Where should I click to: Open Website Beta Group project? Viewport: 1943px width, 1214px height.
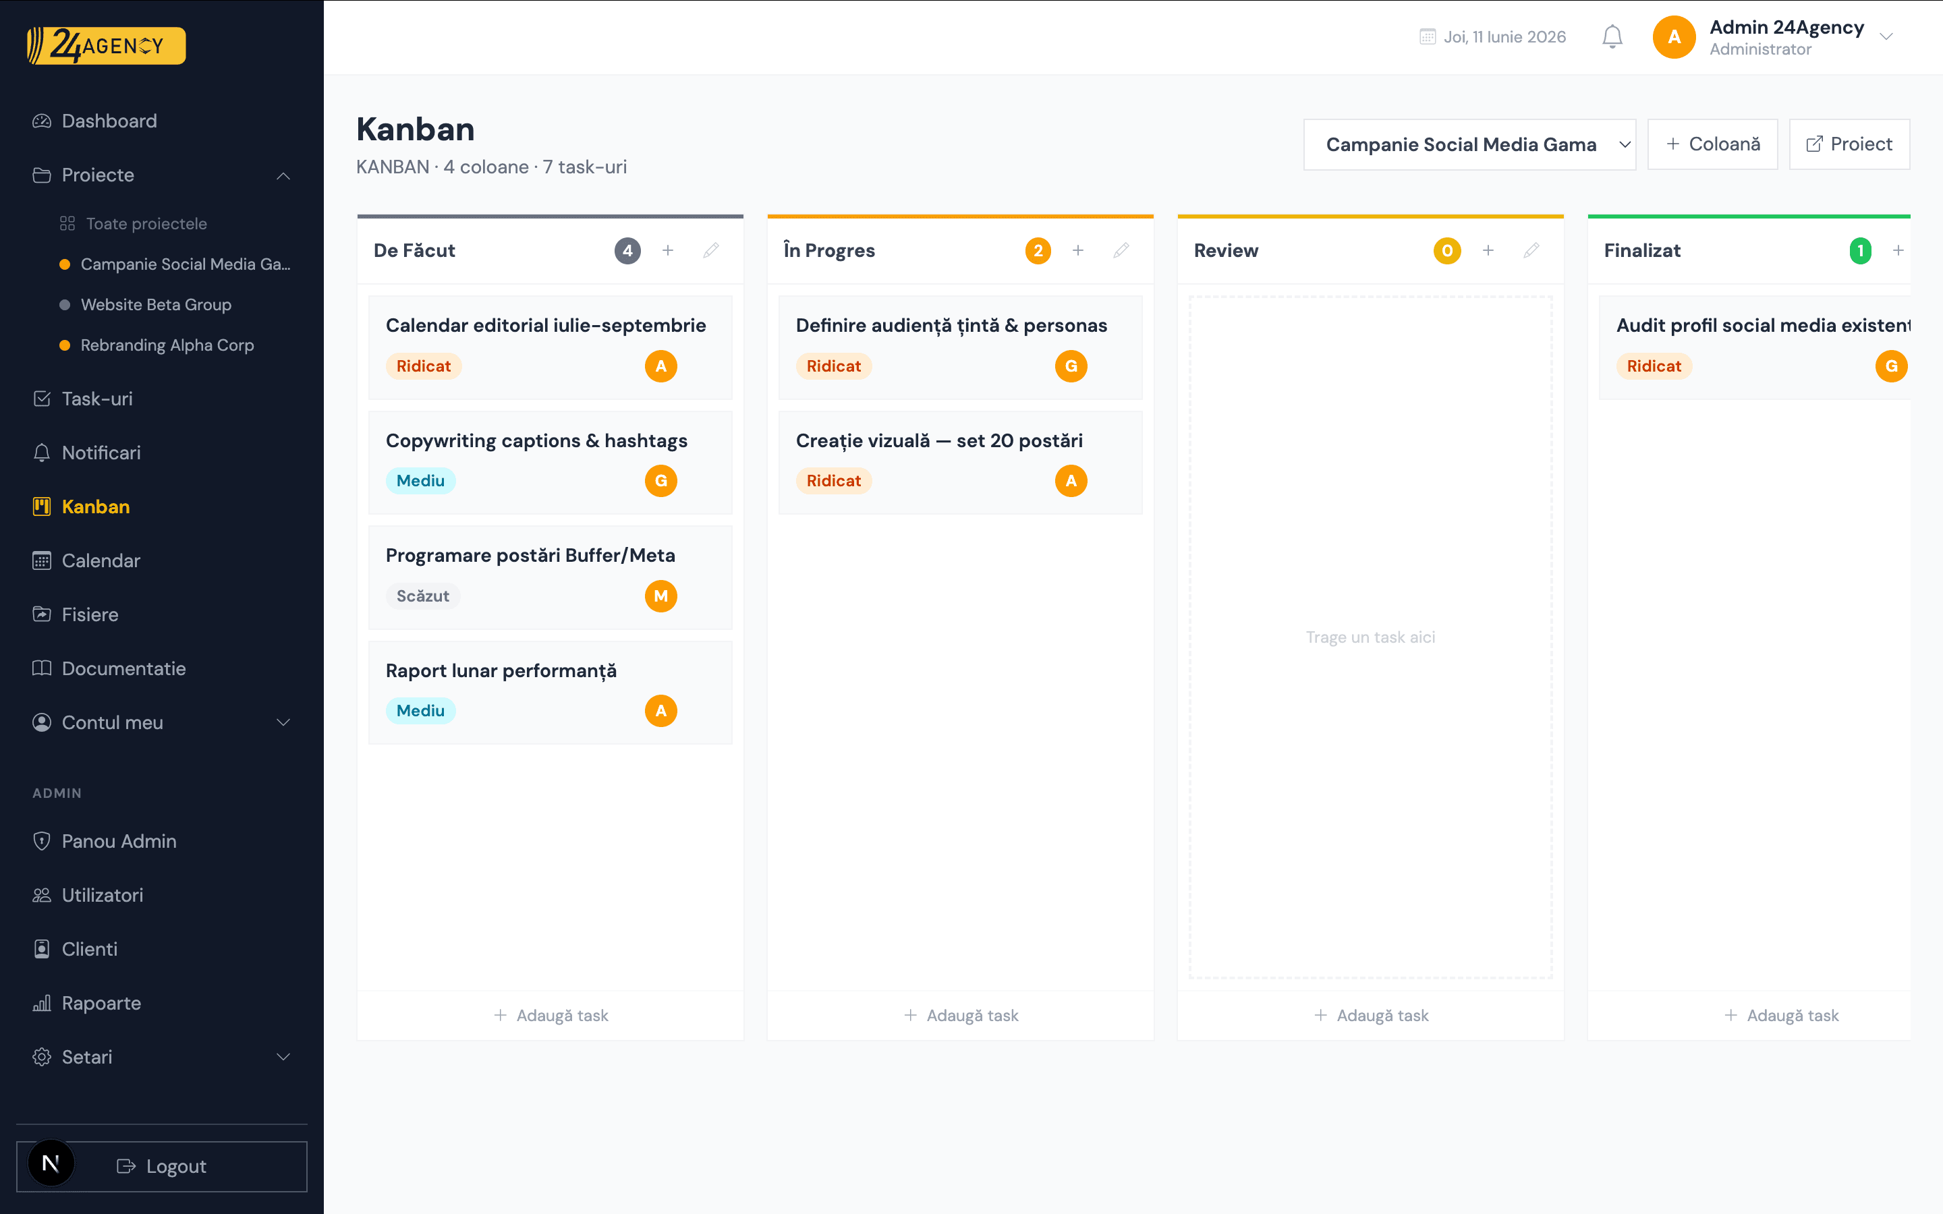click(x=156, y=305)
